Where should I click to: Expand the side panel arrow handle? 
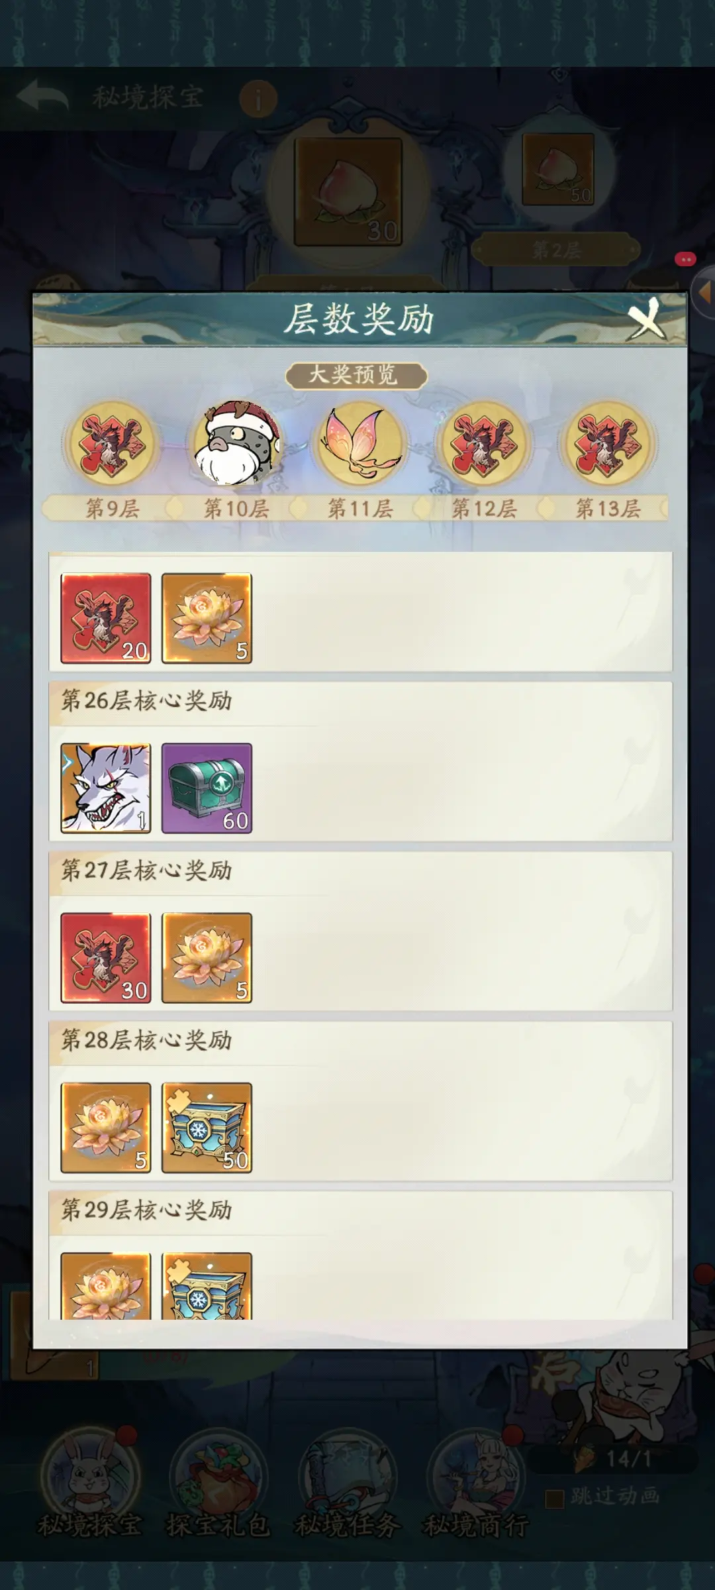click(x=702, y=291)
